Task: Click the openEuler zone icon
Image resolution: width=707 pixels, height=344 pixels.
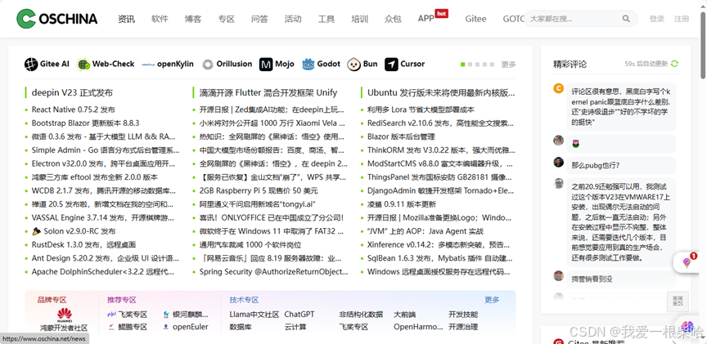Action: pyautogui.click(x=166, y=327)
